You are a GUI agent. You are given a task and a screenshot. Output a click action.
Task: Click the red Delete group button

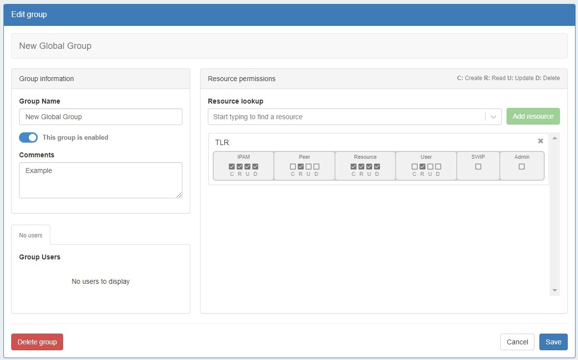[37, 342]
